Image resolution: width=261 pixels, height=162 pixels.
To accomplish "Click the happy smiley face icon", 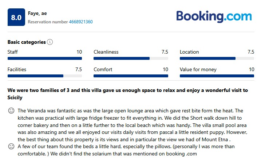I will pyautogui.click(x=11, y=111).
